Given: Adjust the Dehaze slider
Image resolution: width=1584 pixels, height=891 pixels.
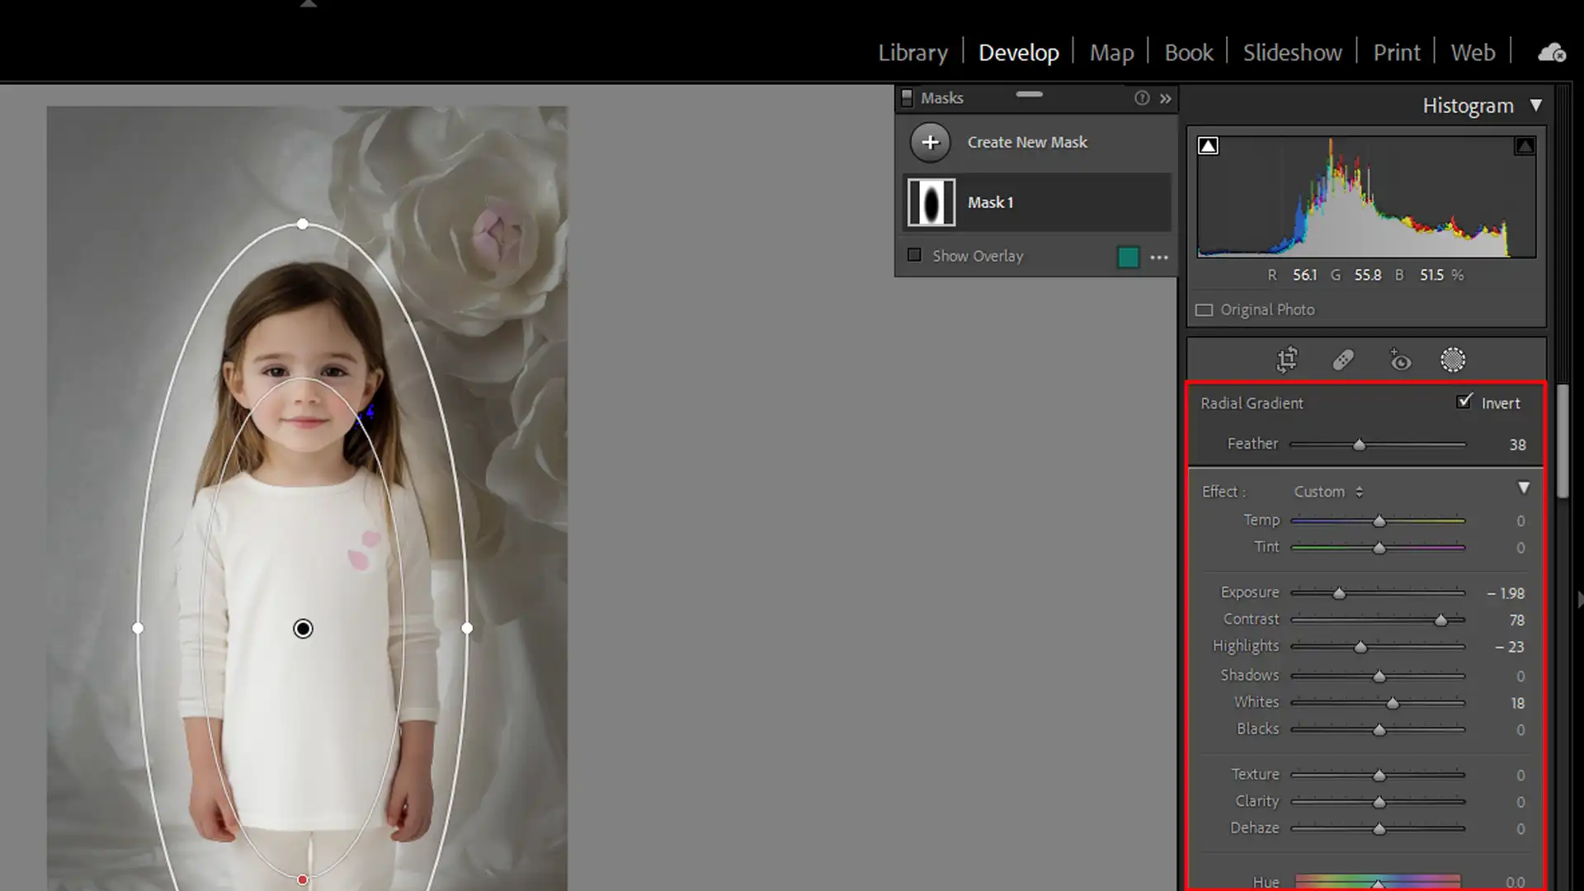Looking at the screenshot, I should (1378, 828).
